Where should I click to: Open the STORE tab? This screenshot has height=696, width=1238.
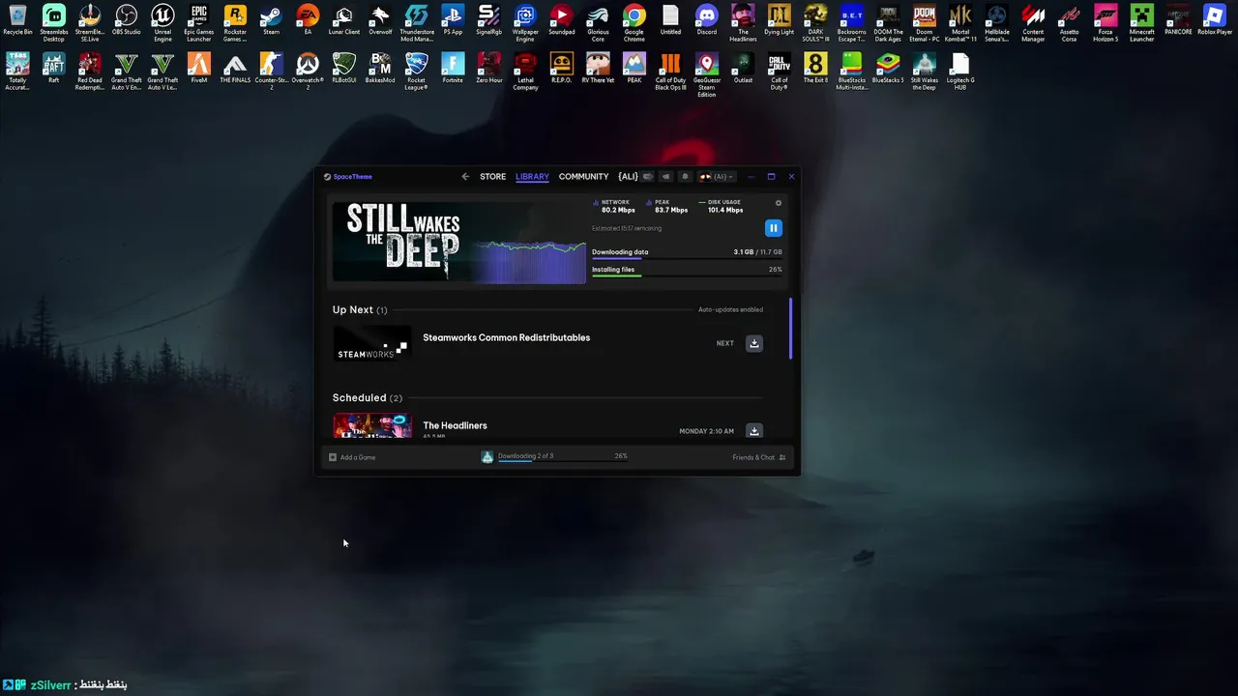pos(492,177)
